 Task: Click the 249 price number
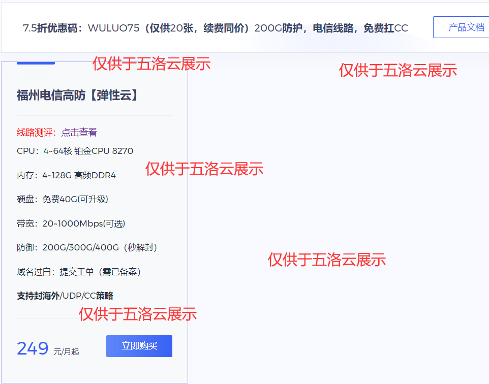click(x=32, y=347)
